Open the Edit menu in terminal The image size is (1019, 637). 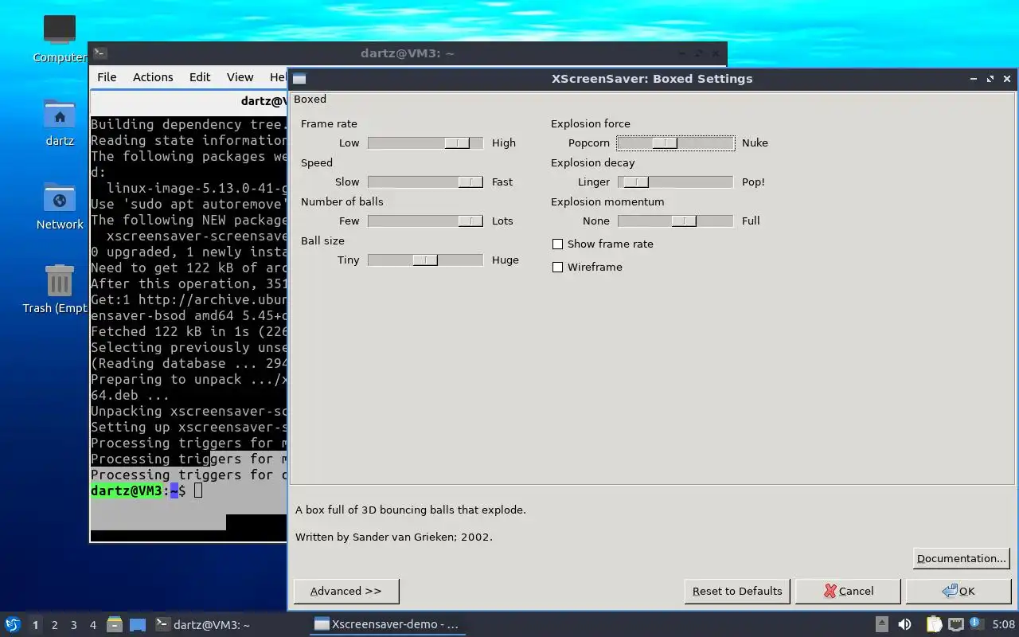200,77
